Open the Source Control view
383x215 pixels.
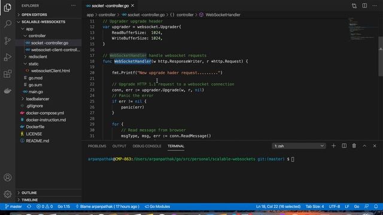8,41
